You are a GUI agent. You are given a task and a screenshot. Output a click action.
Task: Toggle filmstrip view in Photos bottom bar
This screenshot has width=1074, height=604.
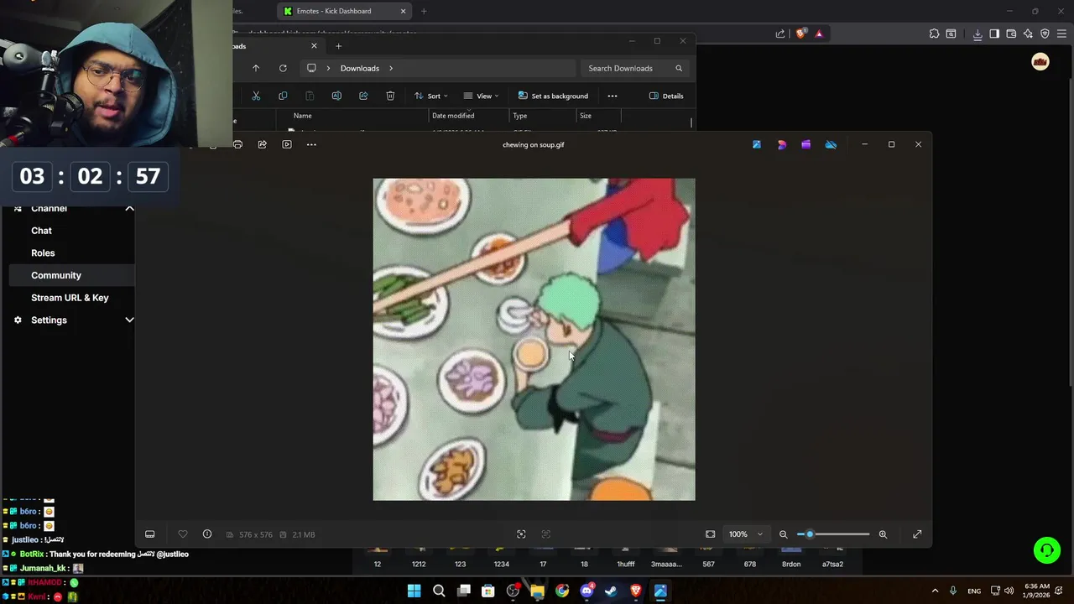point(150,534)
